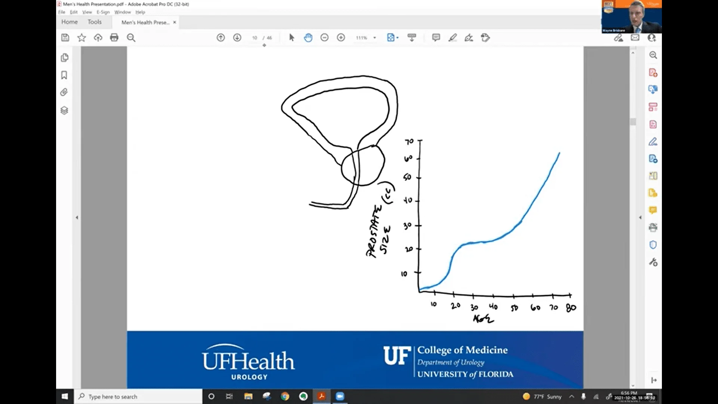Add document to starred favorites
The width and height of the screenshot is (718, 404).
[x=82, y=37]
